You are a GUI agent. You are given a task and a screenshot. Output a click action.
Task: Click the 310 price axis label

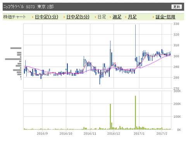click(176, 45)
